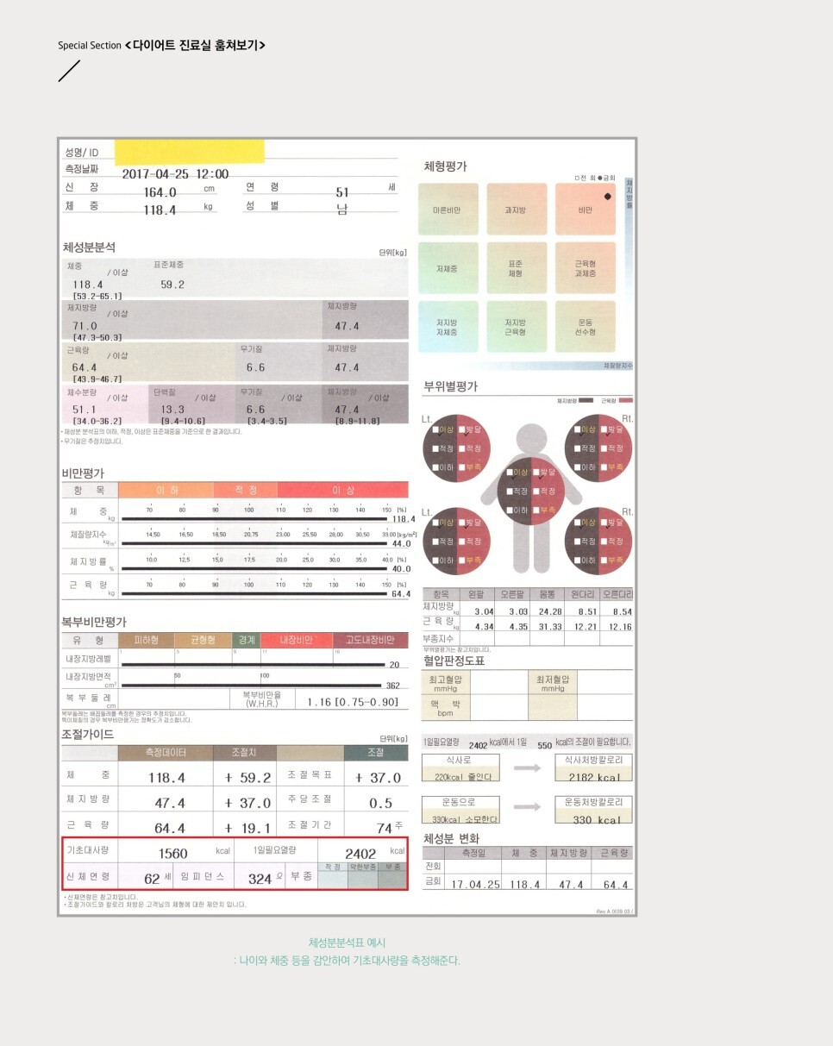Click the 몸통 muscle value 31.33
Screen dimensions: 833x1046
pos(550,626)
